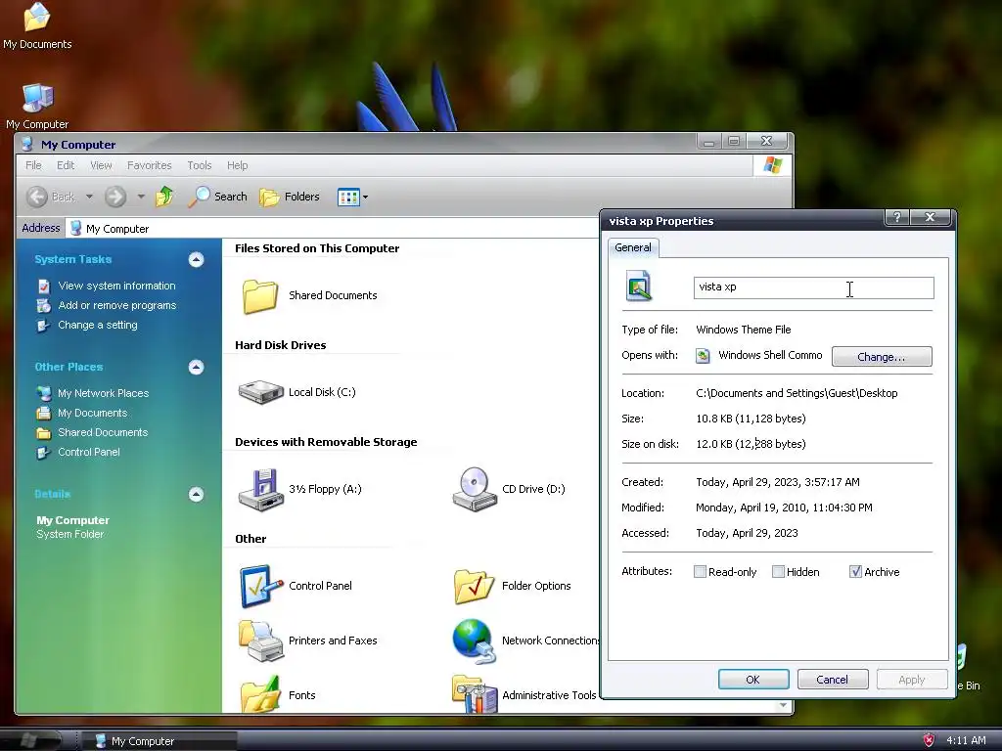Open Shared Documents link in sidebar
The width and height of the screenshot is (1002, 751).
coord(103,432)
